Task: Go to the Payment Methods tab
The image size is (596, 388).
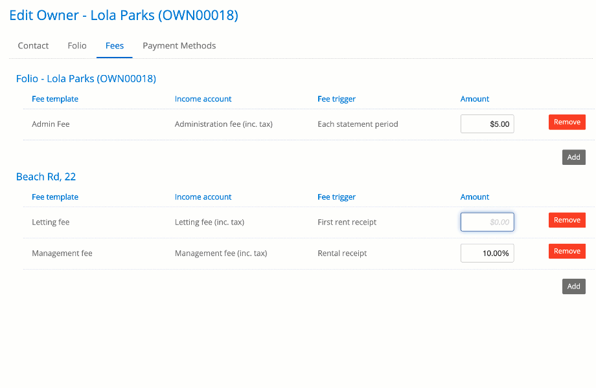Action: pyautogui.click(x=179, y=46)
